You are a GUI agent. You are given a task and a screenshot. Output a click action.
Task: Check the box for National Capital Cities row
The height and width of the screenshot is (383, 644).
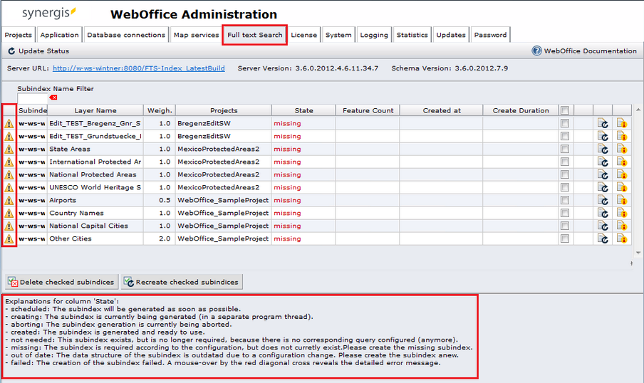565,226
